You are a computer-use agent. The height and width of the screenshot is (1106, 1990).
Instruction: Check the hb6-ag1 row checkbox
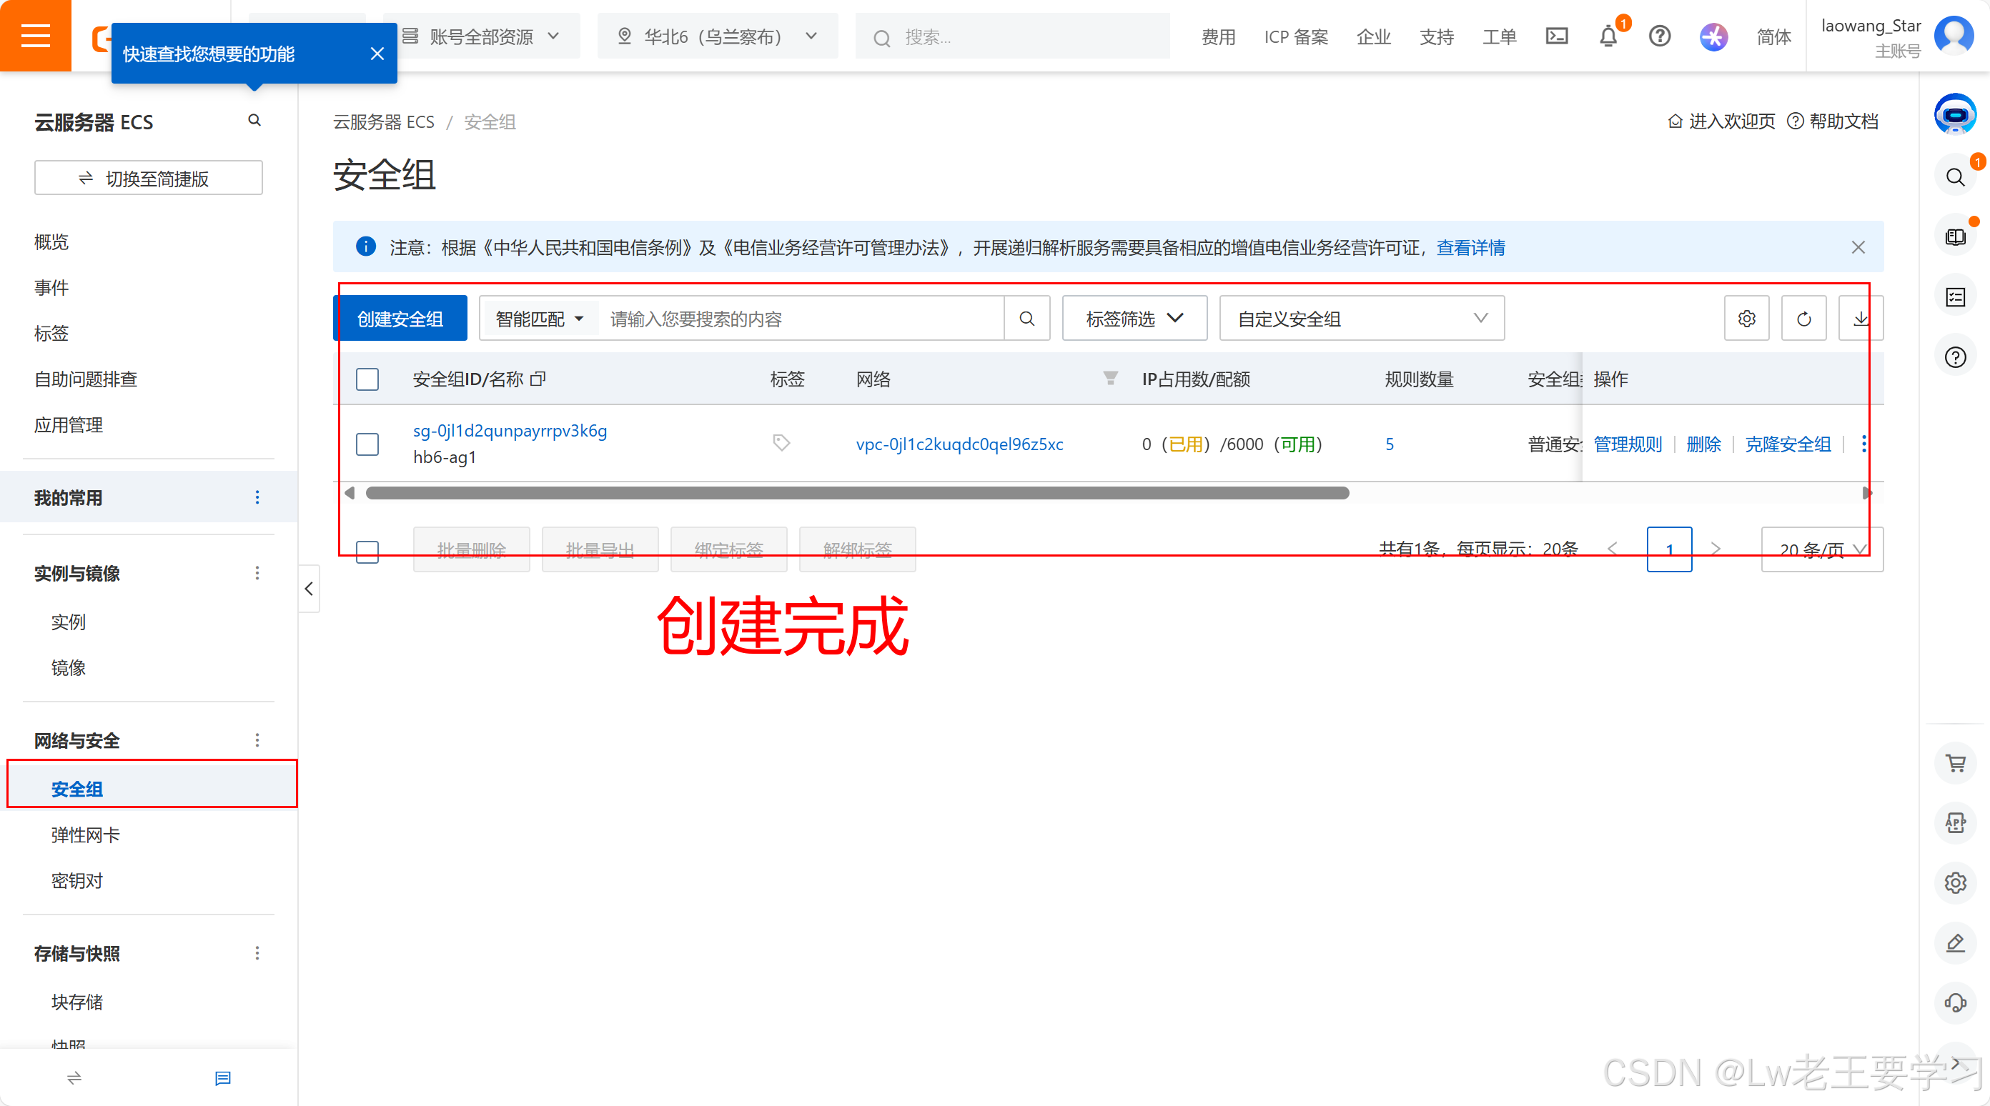pyautogui.click(x=367, y=444)
